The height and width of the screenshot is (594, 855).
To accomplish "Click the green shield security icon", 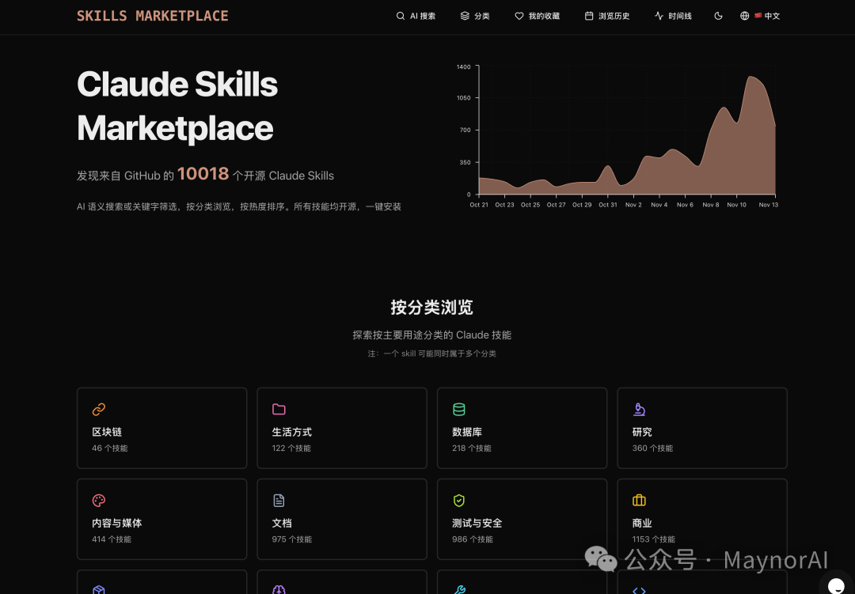I will tap(458, 500).
